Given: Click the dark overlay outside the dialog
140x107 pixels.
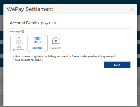Looking at the screenshot, I should click(138, 53).
